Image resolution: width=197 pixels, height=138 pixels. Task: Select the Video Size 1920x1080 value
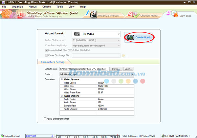(116, 86)
